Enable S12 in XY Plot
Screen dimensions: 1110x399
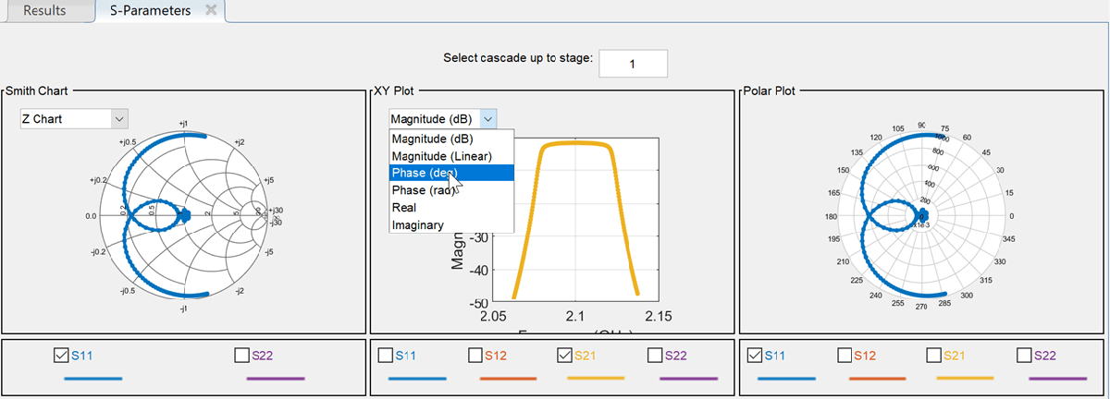pyautogui.click(x=475, y=355)
